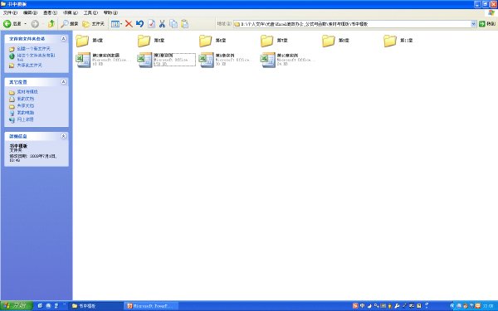Image resolution: width=498 pixels, height=311 pixels.
Task: Open the Favorites (收藏) menu
Action: pyautogui.click(x=71, y=12)
